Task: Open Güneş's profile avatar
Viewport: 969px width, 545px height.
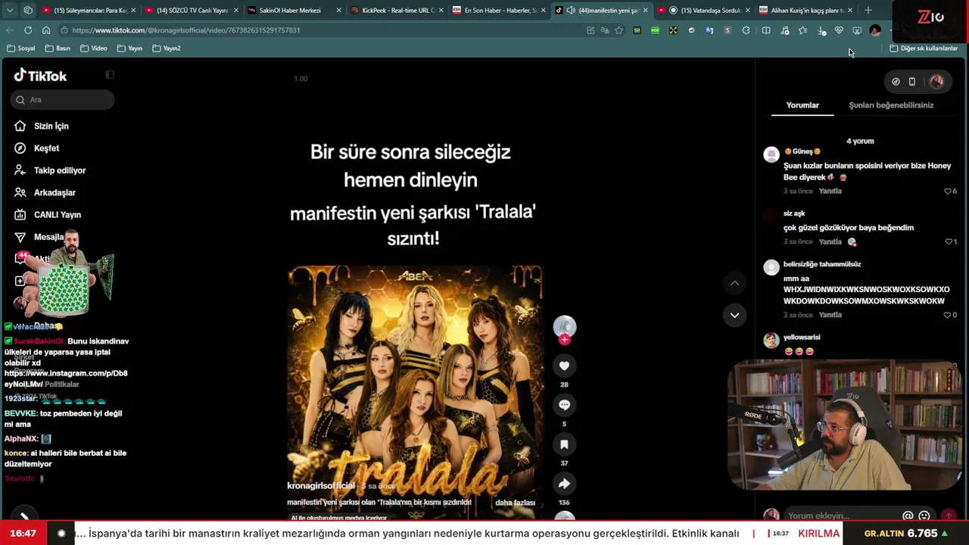Action: (771, 155)
